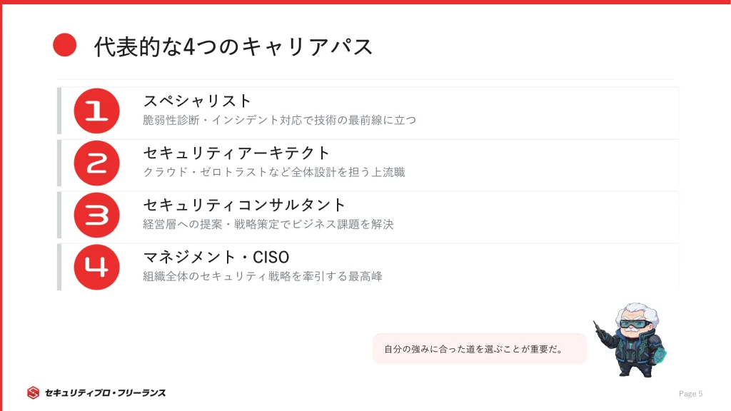Select the セキュリティコンサルタント heading
This screenshot has width=731, height=411.
(x=245, y=205)
